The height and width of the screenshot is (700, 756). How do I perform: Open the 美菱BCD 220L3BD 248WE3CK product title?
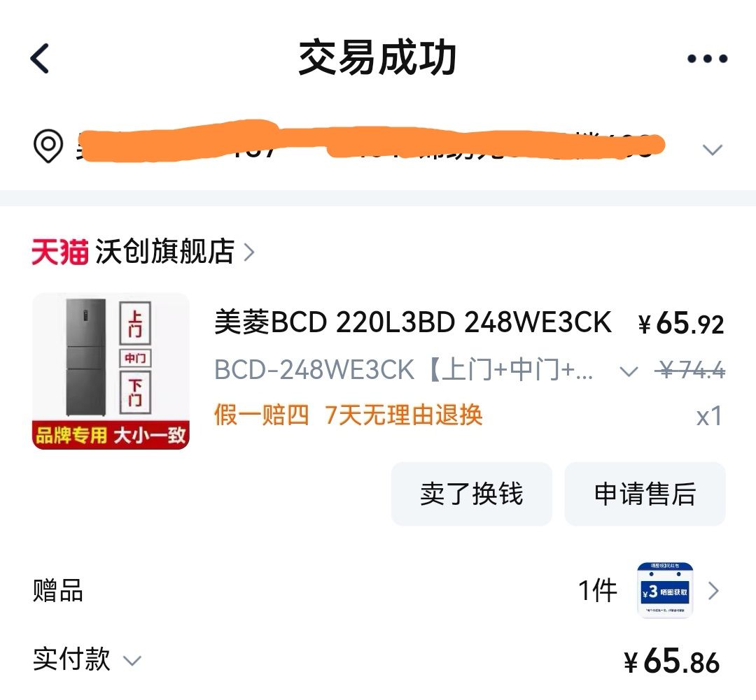(x=413, y=322)
